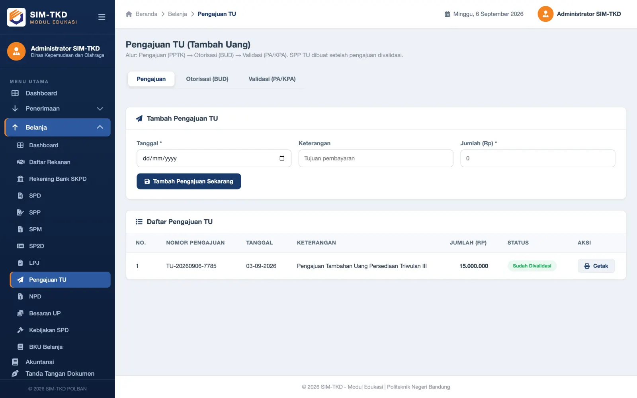The height and width of the screenshot is (398, 637).
Task: Switch to Otorisasi (BUD) tab
Action: (207, 79)
